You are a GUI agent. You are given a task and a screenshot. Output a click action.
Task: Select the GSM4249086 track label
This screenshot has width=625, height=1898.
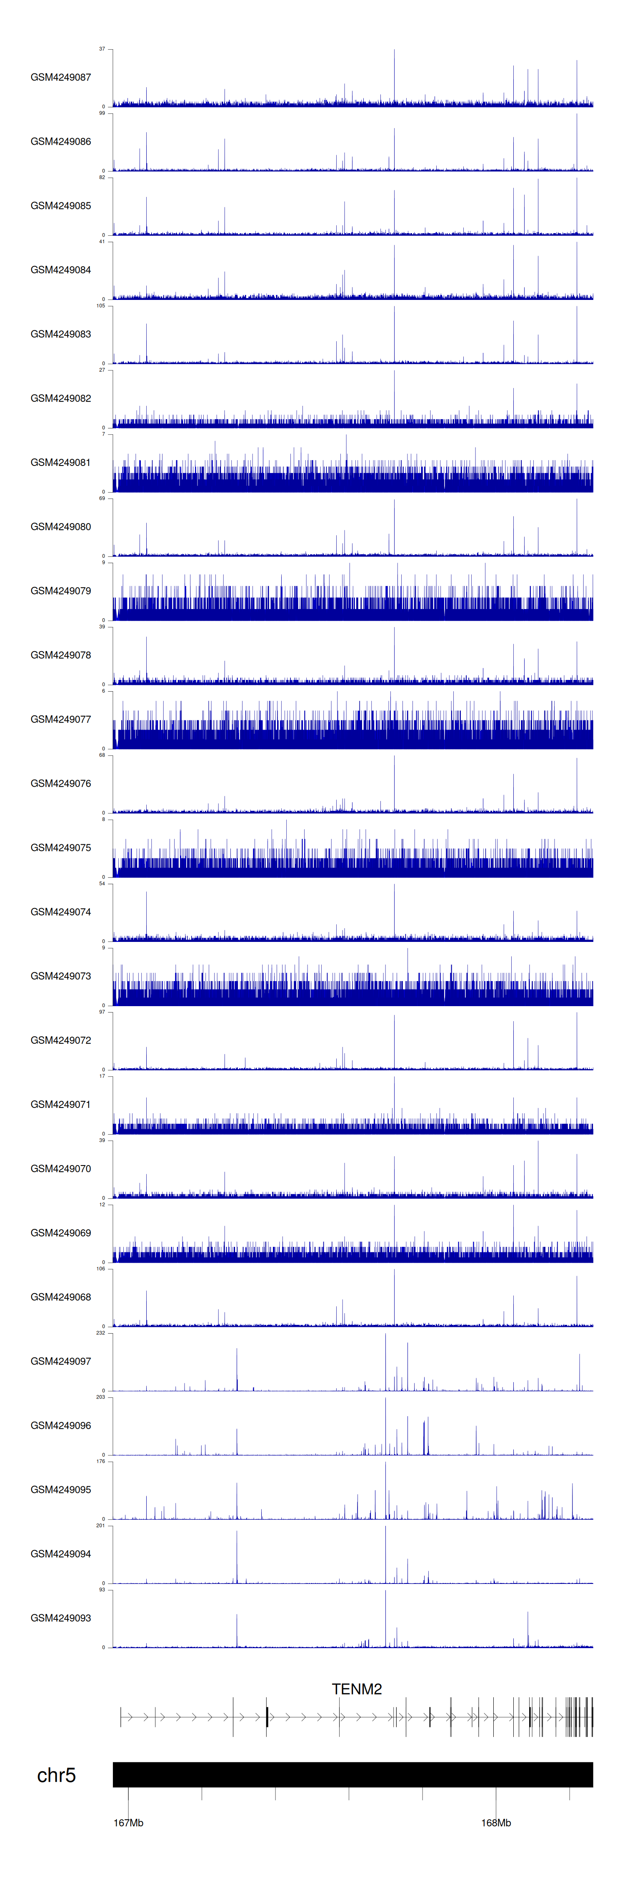[x=60, y=141]
